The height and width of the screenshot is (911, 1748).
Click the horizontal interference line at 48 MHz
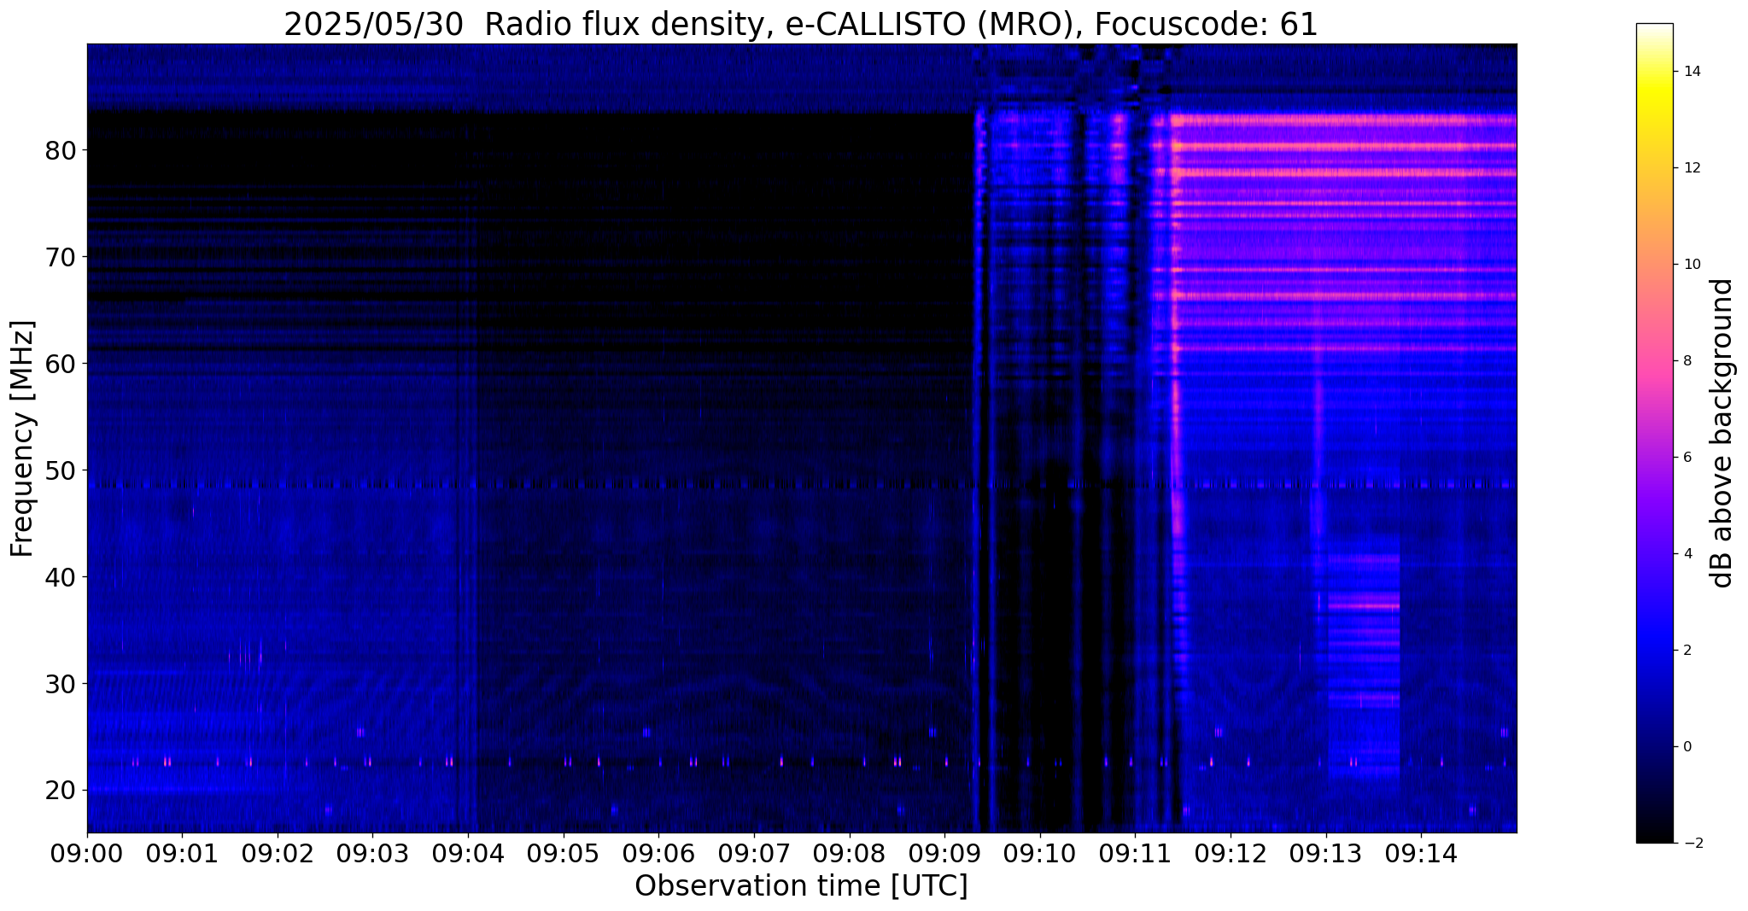(x=802, y=484)
